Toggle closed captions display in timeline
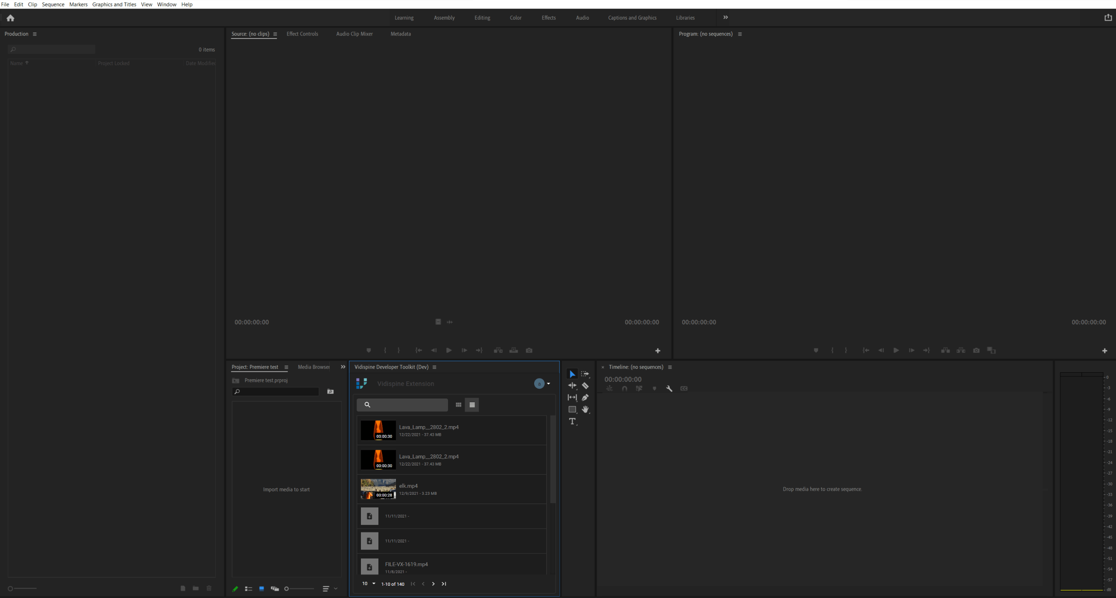 pyautogui.click(x=684, y=388)
